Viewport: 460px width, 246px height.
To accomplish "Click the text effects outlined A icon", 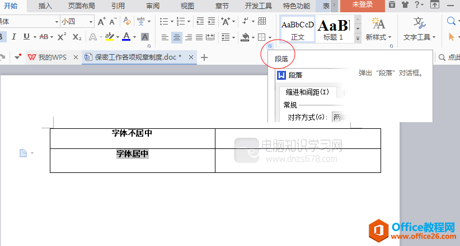I will pyautogui.click(x=93, y=37).
